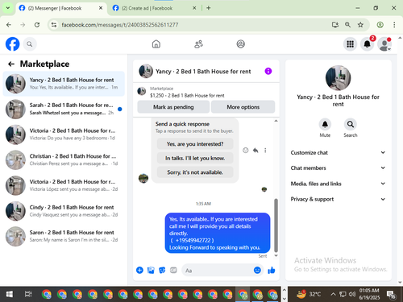Open the tab search dropdown arrow

(x=8, y=8)
